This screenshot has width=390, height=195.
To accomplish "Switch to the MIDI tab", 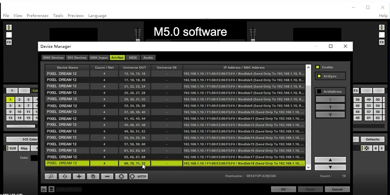I will (x=133, y=57).
